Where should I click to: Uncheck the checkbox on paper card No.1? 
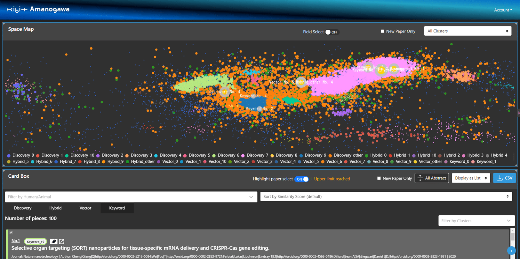click(11, 233)
